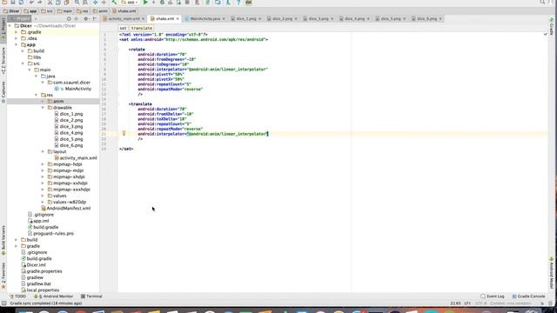The width and height of the screenshot is (557, 313).
Task: Click the Undo arrow in the toolbar
Action: 31,2
